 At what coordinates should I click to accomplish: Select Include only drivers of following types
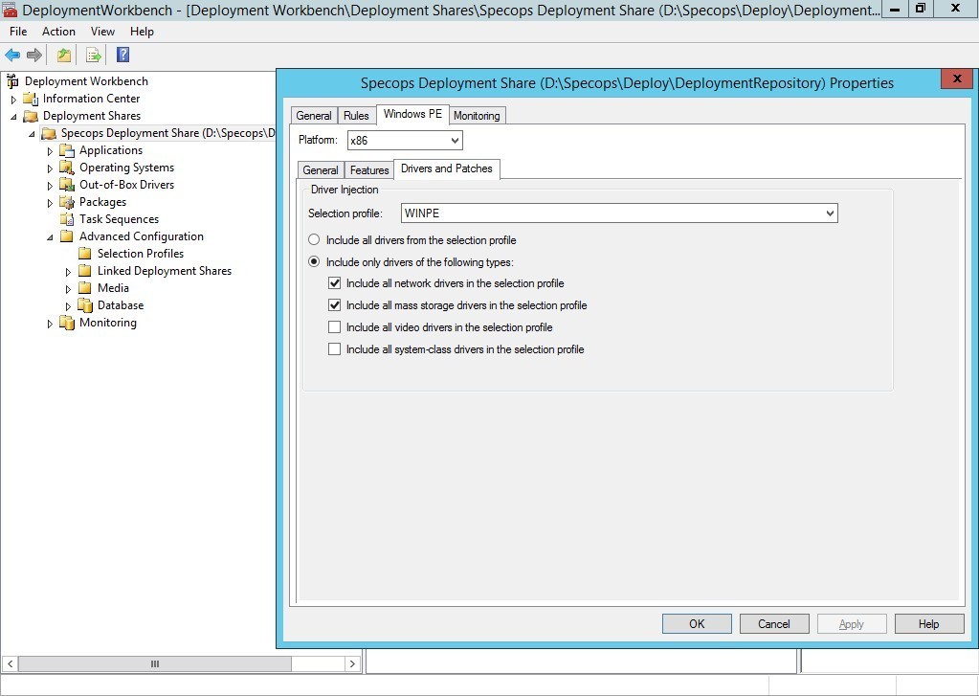click(314, 261)
